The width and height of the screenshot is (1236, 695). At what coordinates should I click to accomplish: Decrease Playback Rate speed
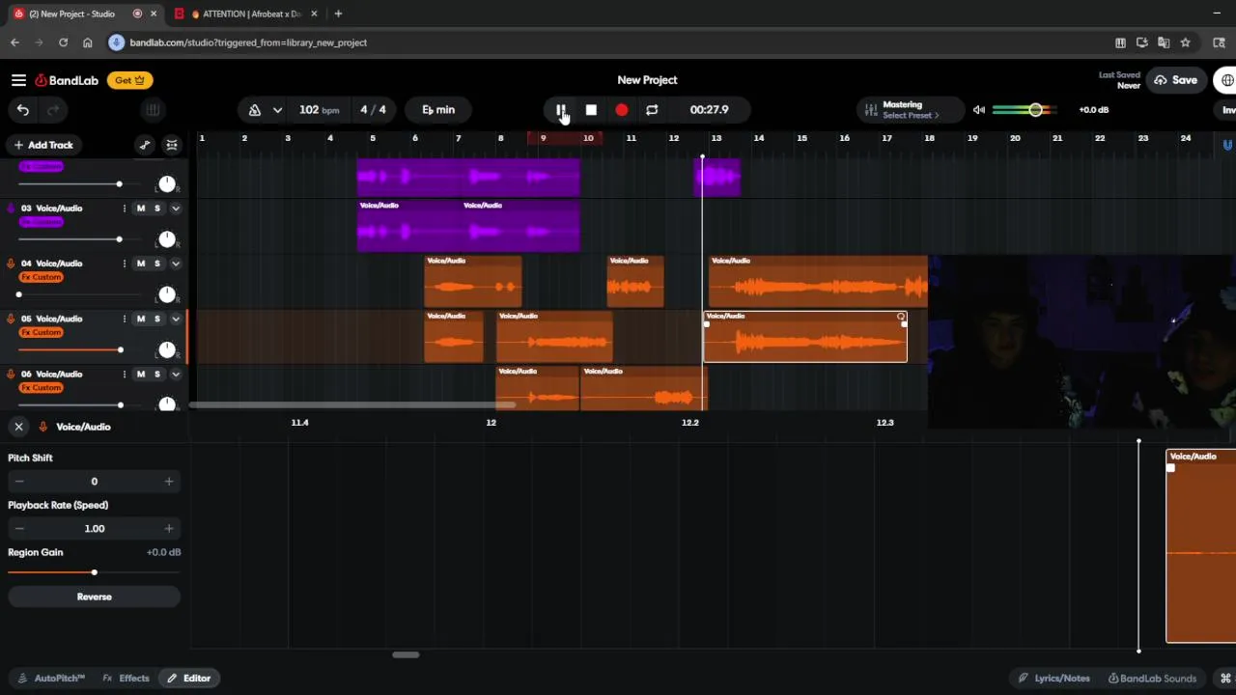click(x=19, y=529)
